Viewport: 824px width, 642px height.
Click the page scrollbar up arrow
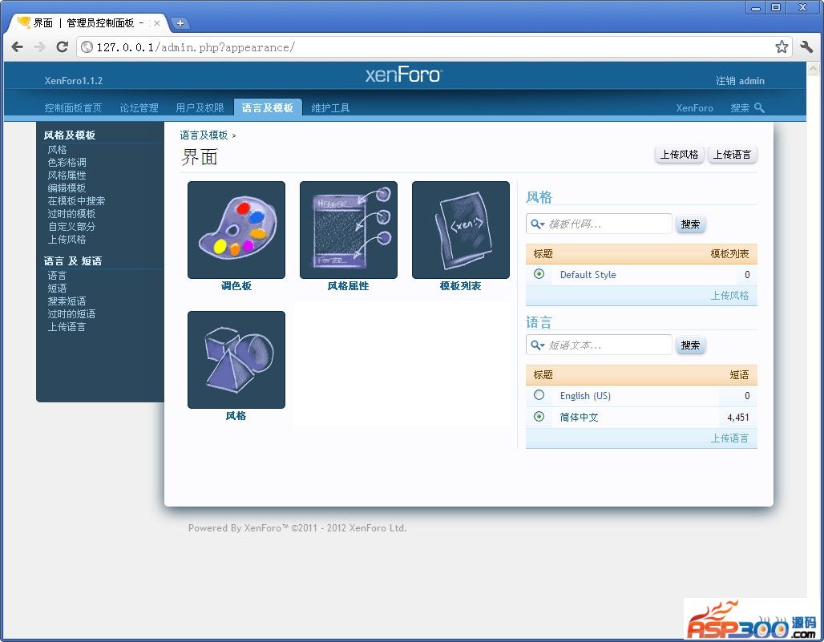(813, 68)
